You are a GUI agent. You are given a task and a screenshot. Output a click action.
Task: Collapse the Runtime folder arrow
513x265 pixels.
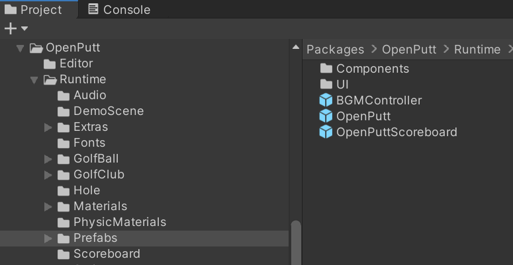34,81
